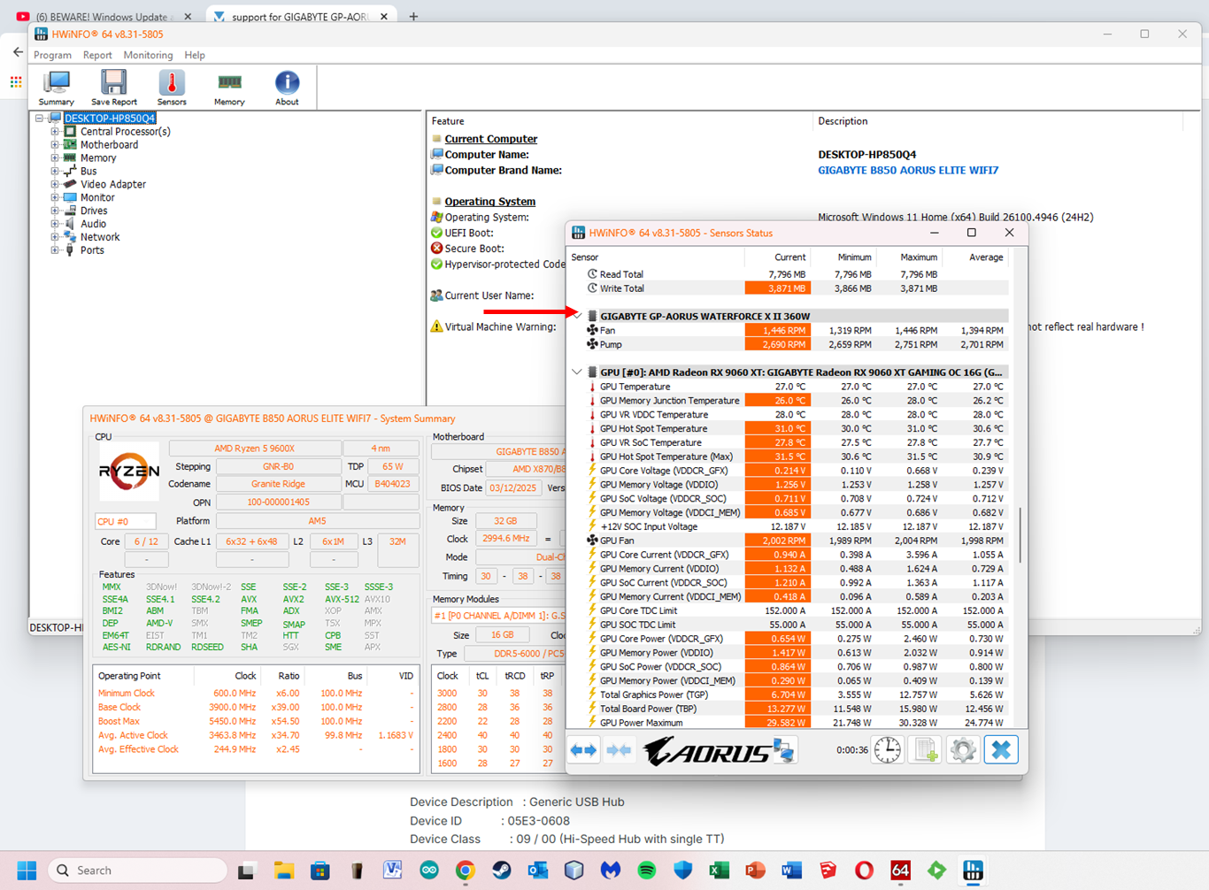Open Malwarebytes from the taskbar
Viewport: 1209px width, 890px height.
tap(611, 871)
